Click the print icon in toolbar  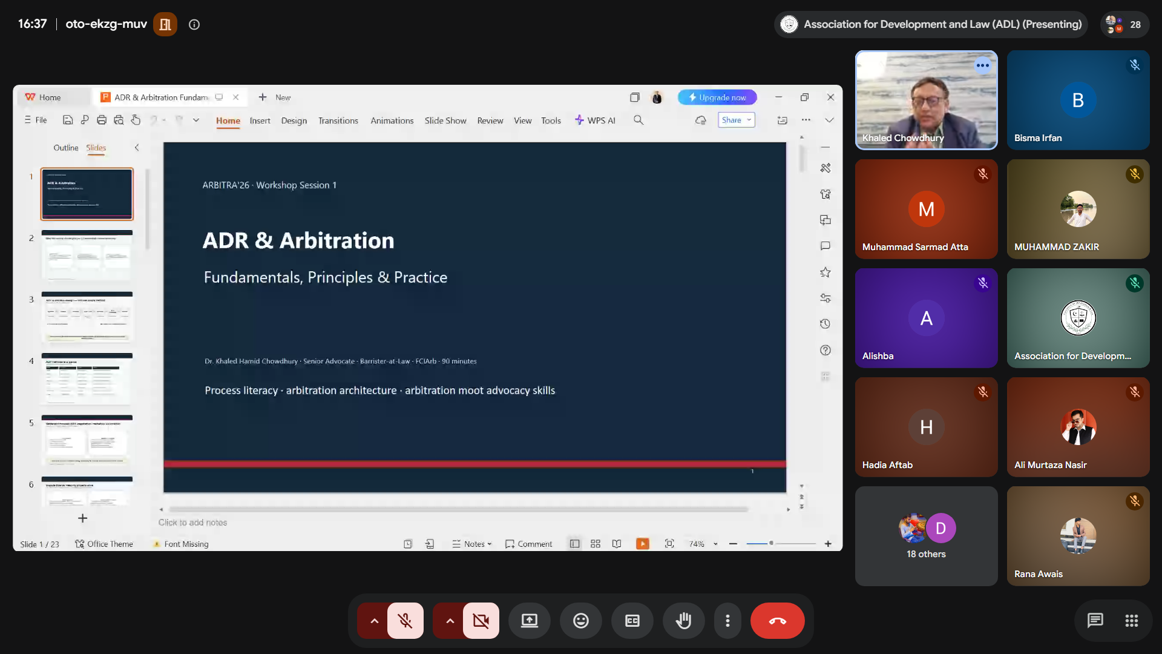(x=102, y=120)
